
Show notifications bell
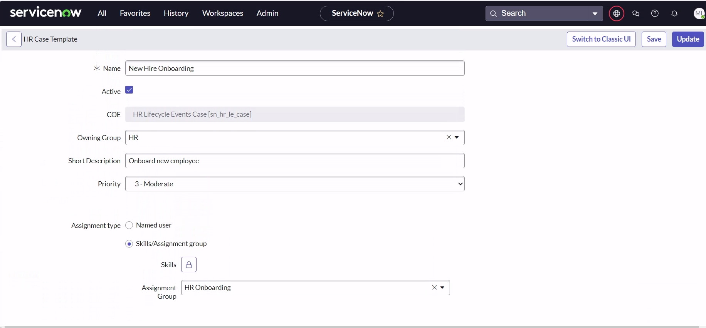tap(674, 13)
